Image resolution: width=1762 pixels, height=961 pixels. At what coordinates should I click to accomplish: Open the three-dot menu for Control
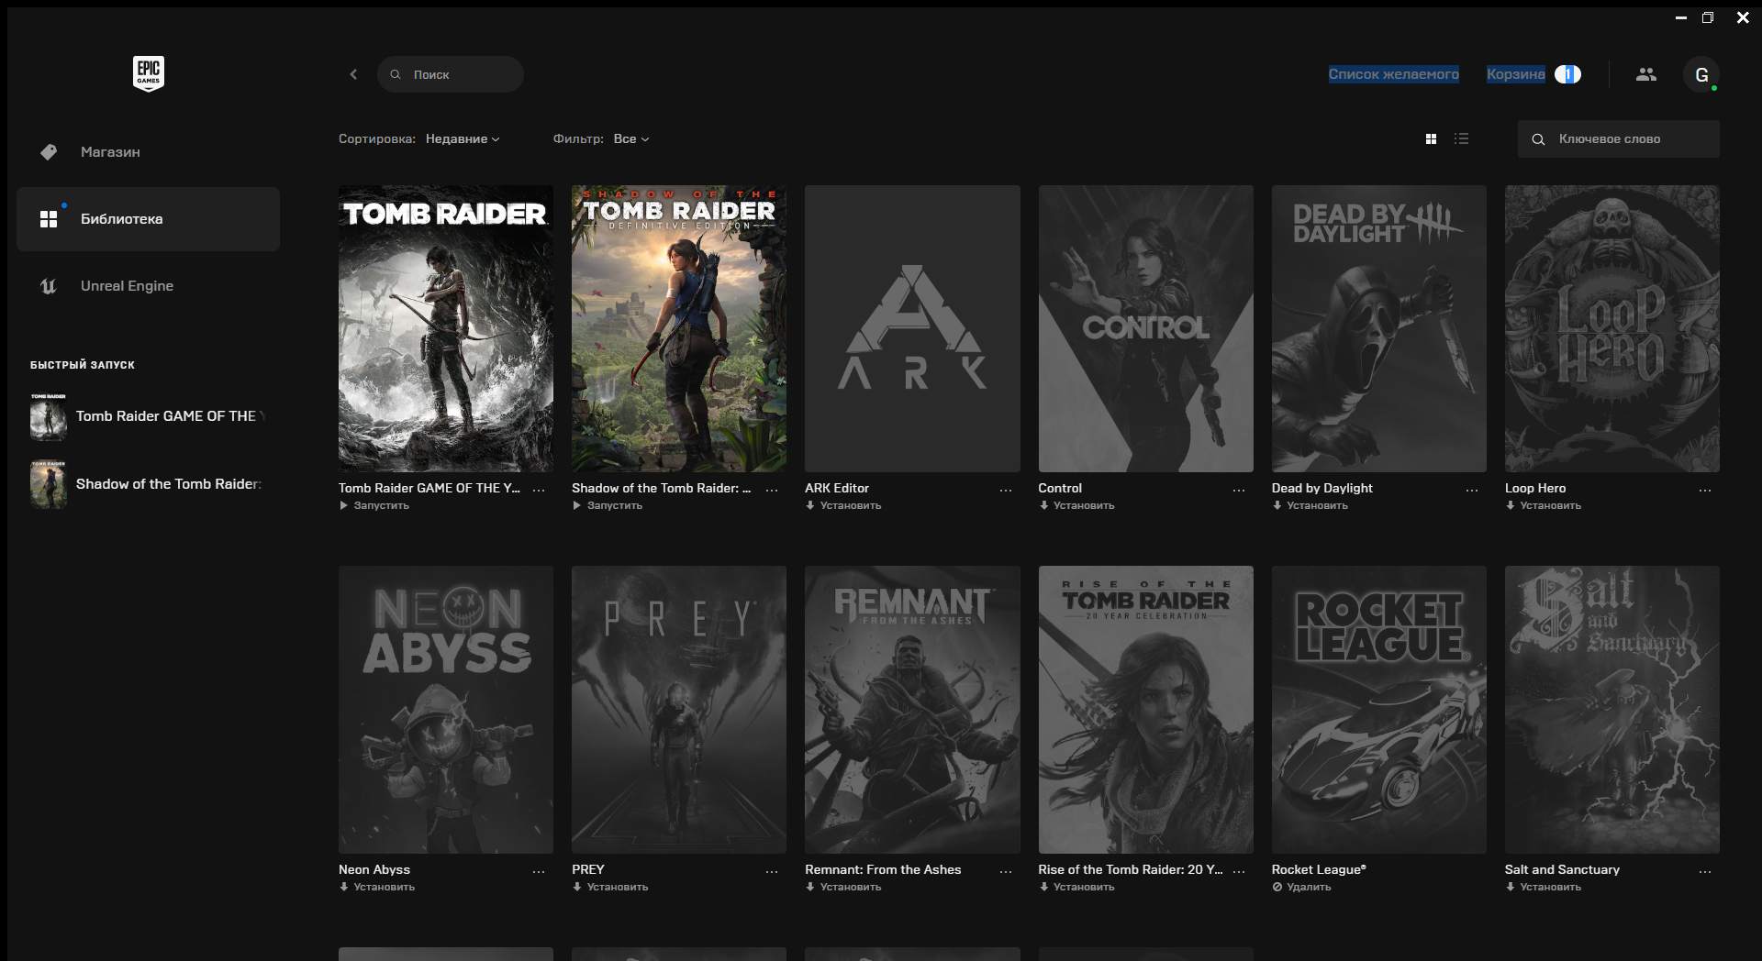tap(1239, 490)
